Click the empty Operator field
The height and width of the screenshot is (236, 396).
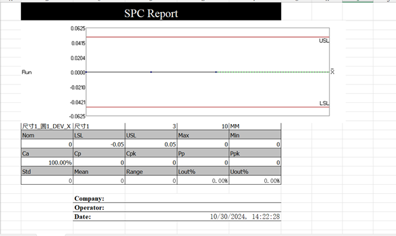click(203, 208)
